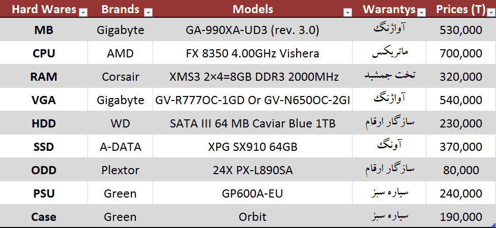Viewport: 496px width, 228px height.
Task: Expand the Models column filter arrow
Action: click(347, 12)
